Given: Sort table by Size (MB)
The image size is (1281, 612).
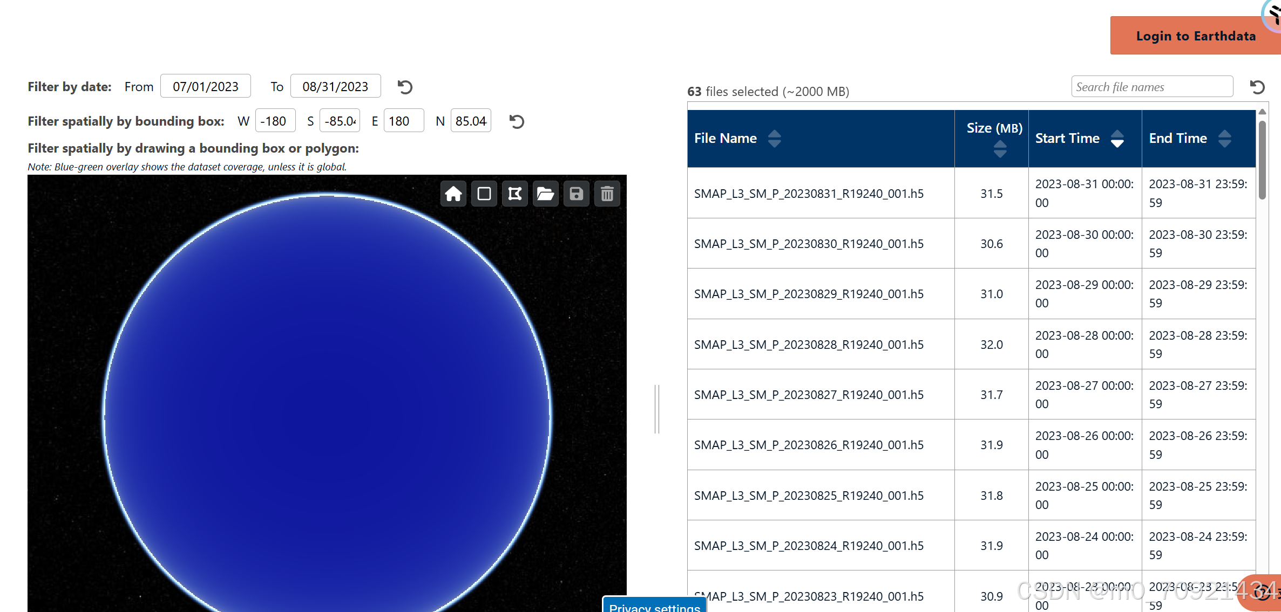Looking at the screenshot, I should (x=1000, y=149).
